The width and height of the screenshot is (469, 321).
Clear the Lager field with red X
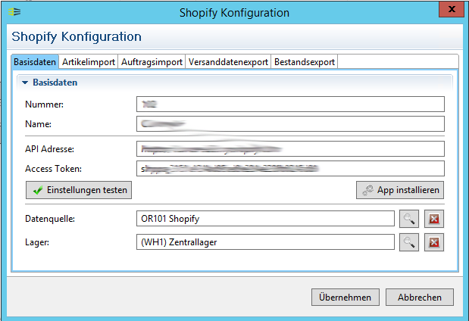pos(434,242)
